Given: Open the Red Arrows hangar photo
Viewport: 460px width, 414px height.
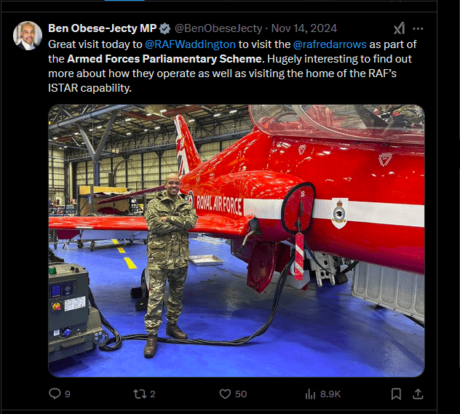Looking at the screenshot, I should pos(237,241).
